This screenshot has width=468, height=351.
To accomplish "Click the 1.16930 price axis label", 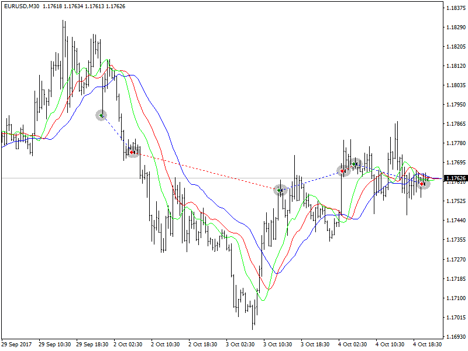I will tap(455, 337).
